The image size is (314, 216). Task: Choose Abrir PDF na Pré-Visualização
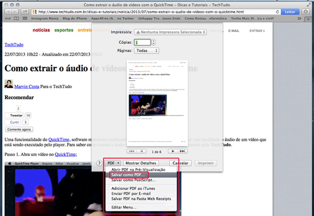tap(141, 170)
